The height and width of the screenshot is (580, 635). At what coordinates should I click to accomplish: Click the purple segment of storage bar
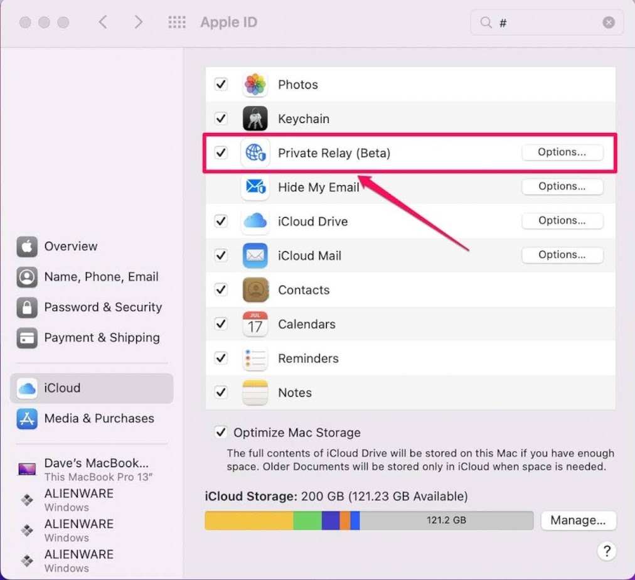(331, 520)
